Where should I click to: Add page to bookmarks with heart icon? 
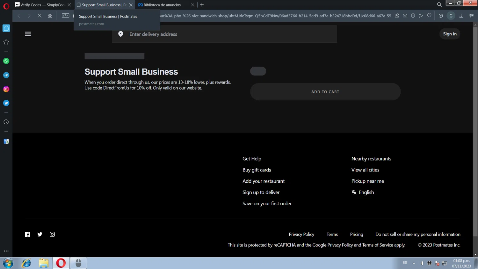pos(429,16)
